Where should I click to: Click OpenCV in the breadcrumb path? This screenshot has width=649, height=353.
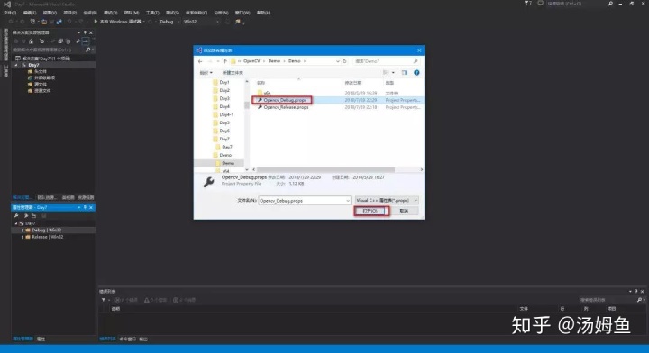pos(251,61)
